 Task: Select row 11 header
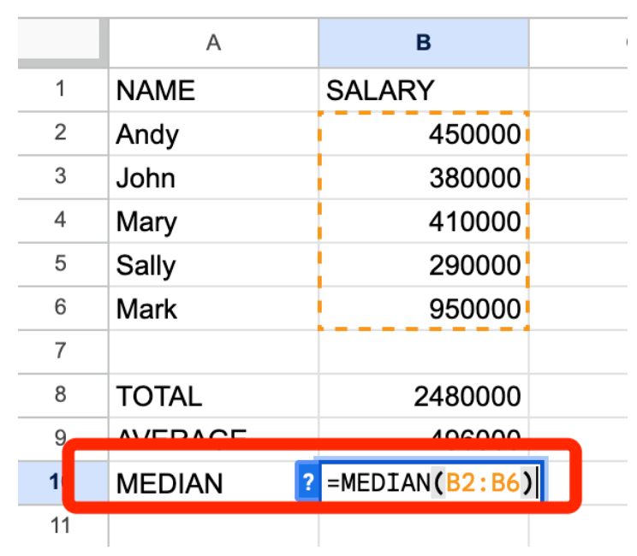(61, 525)
